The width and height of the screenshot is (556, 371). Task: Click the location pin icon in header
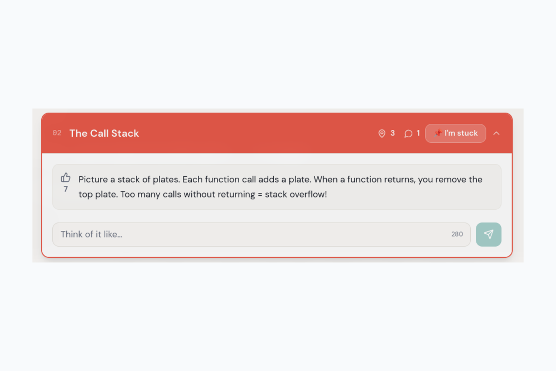tap(382, 134)
